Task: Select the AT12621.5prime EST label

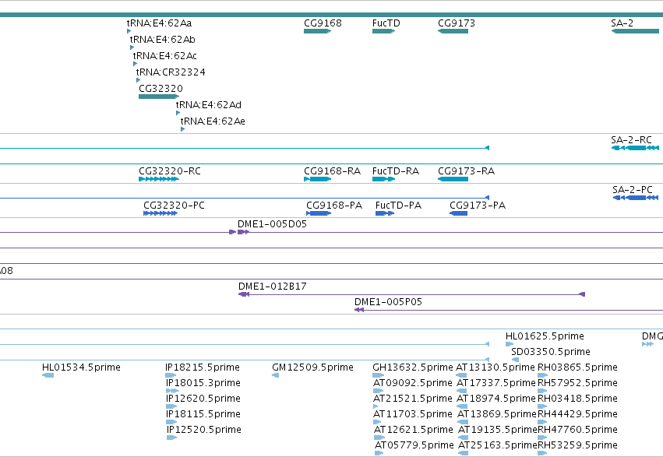Action: (x=414, y=431)
